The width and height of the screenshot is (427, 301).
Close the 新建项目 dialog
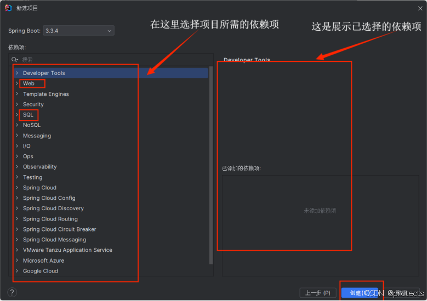click(x=420, y=8)
